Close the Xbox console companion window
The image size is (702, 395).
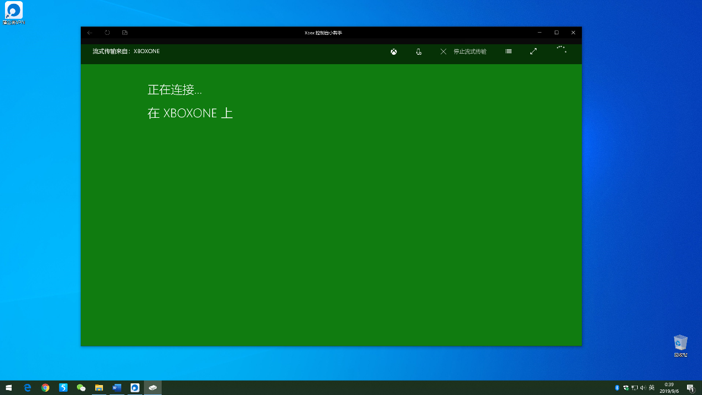coord(574,33)
